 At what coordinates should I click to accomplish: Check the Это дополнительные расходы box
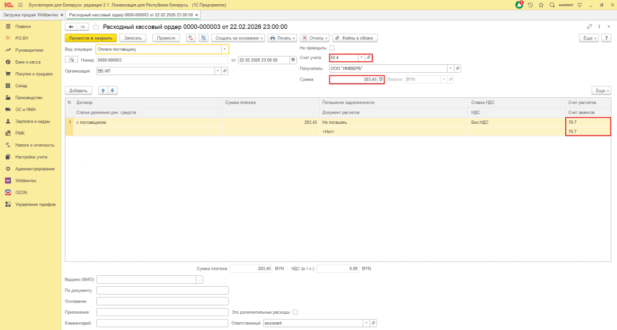295,312
